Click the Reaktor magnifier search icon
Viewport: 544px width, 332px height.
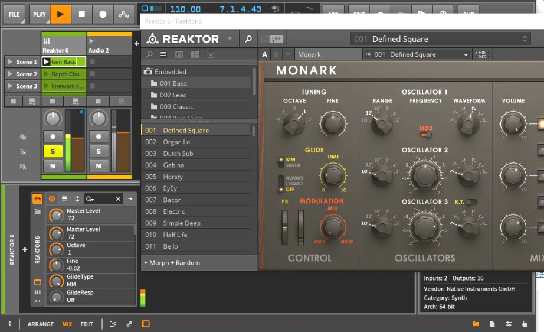coord(248,38)
